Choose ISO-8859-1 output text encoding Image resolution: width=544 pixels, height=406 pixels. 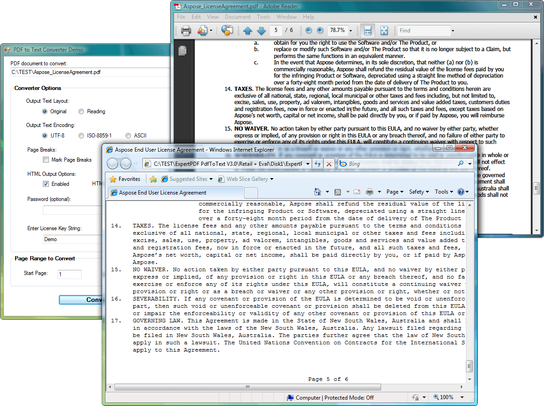click(81, 136)
